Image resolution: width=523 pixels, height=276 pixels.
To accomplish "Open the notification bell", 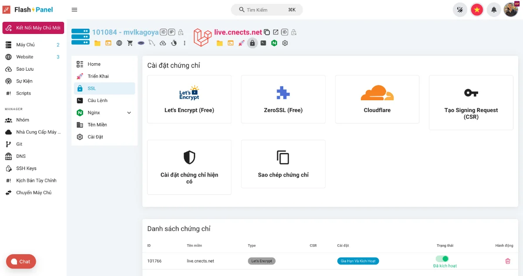I will click(x=494, y=9).
